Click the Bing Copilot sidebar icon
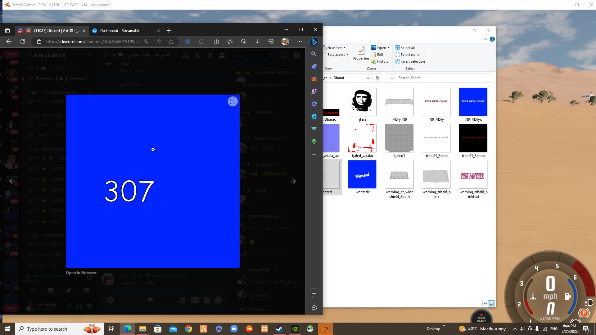Screen dimensions: 596x335 tap(314, 42)
